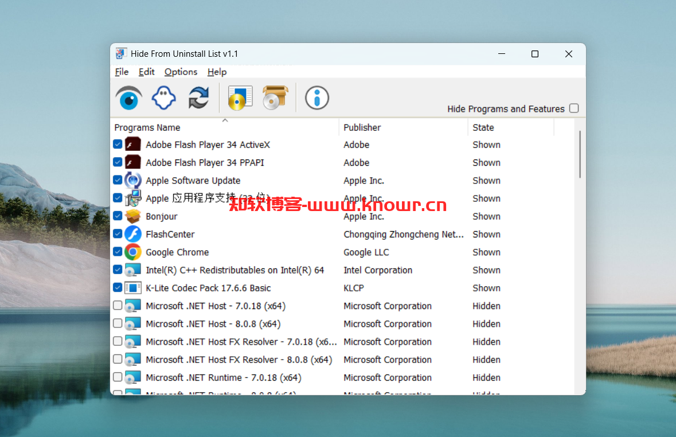The image size is (676, 437).
Task: Click the Adobe Flash Player 34 PPAPI icon
Action: click(x=133, y=163)
